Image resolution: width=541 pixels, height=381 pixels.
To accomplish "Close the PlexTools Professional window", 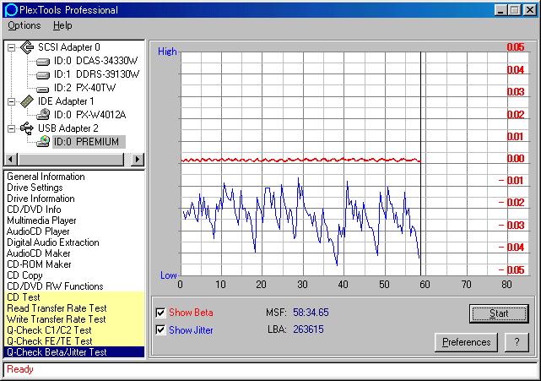I will 530,10.
